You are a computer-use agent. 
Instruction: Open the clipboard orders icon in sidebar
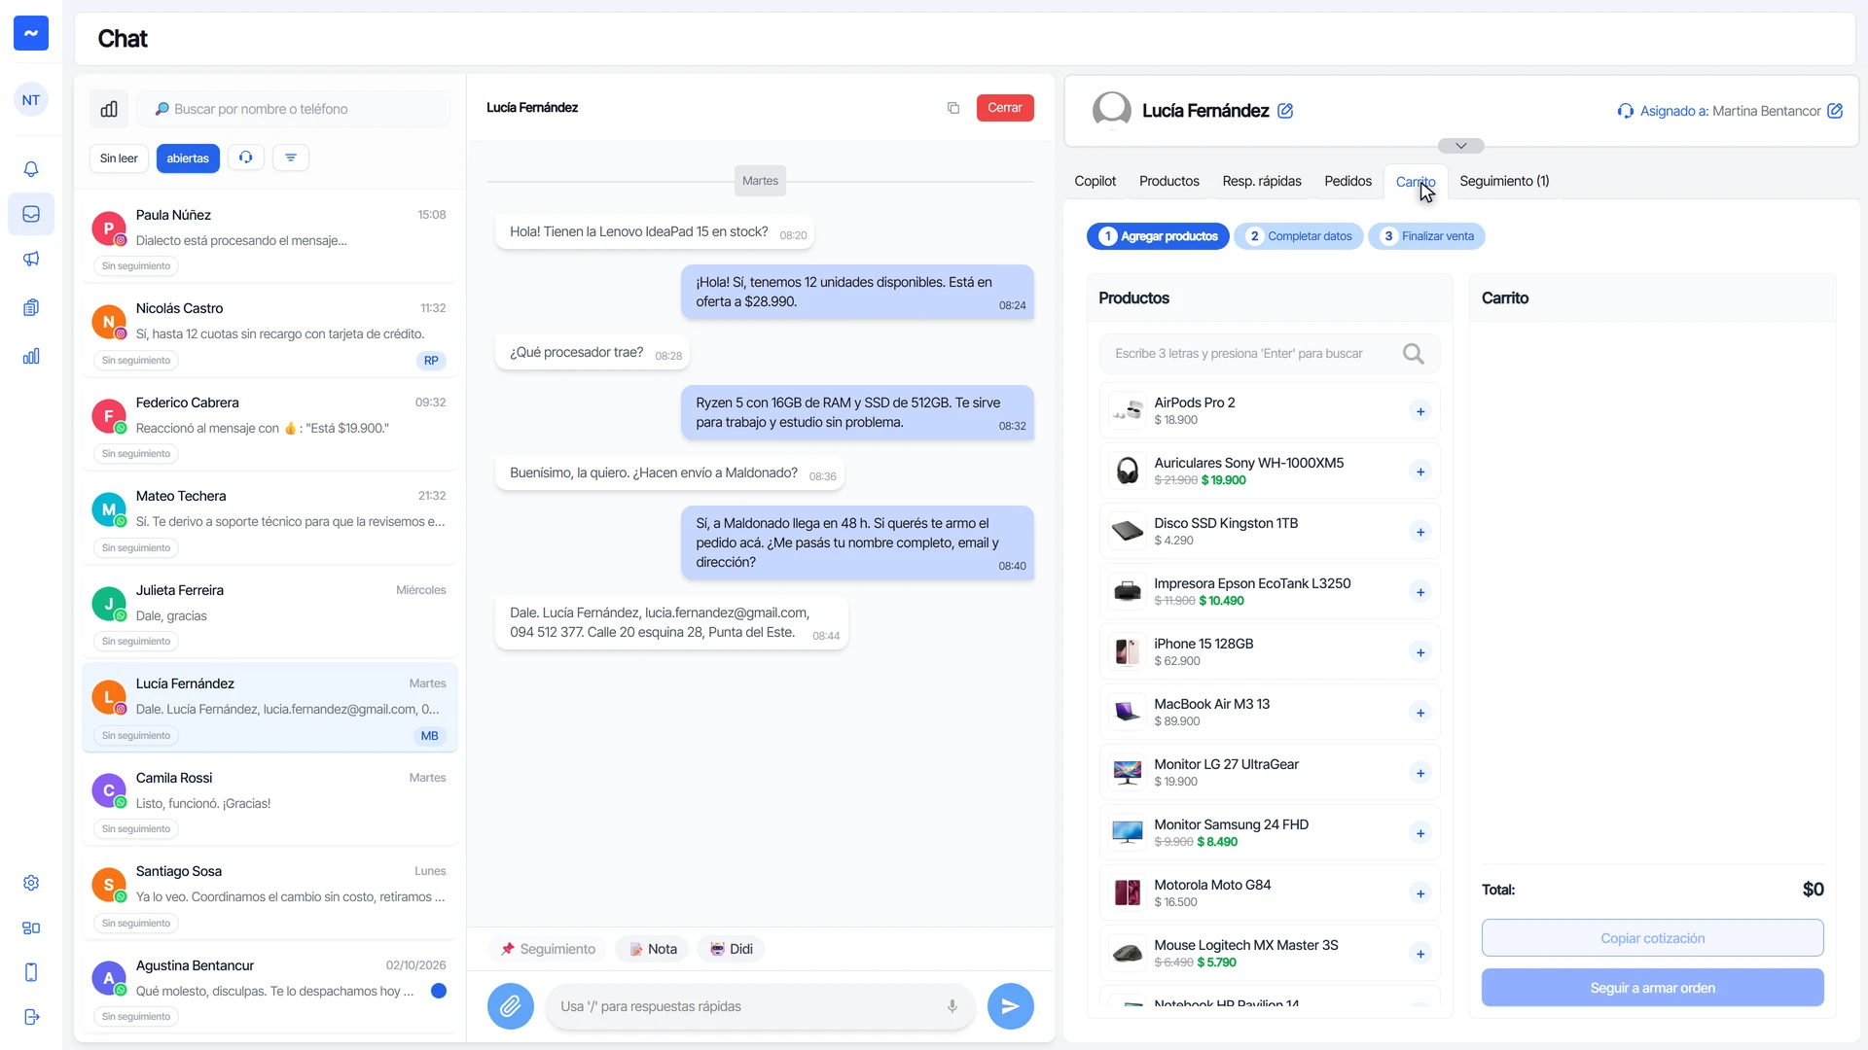(31, 307)
